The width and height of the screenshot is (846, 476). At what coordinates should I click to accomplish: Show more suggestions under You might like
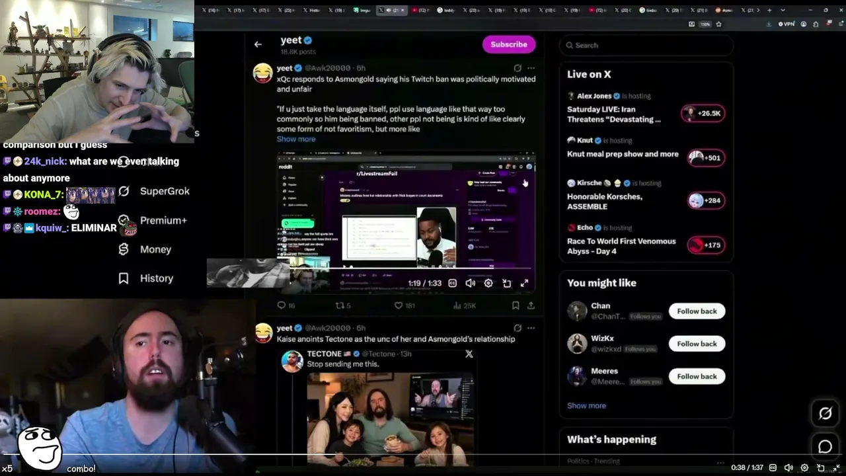coord(586,406)
